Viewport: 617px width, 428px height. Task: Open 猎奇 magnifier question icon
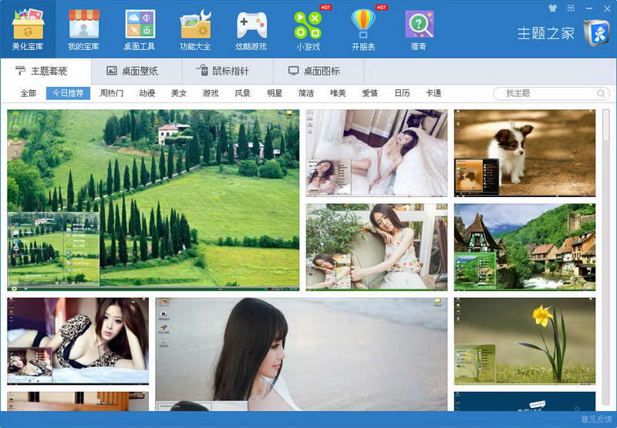[x=419, y=25]
